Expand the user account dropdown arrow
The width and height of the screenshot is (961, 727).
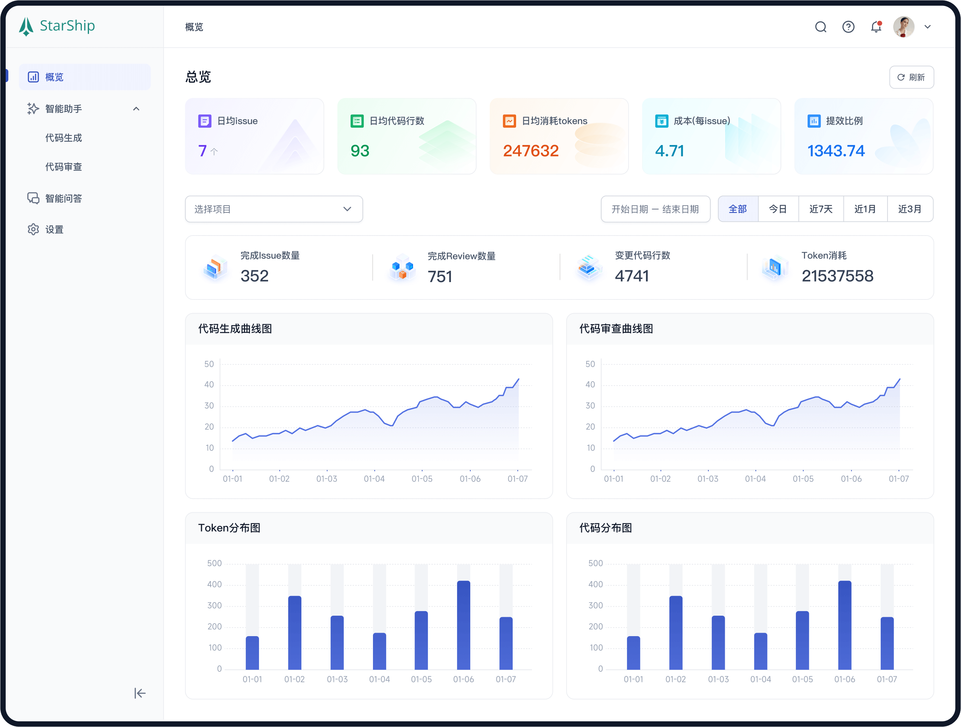tap(928, 27)
